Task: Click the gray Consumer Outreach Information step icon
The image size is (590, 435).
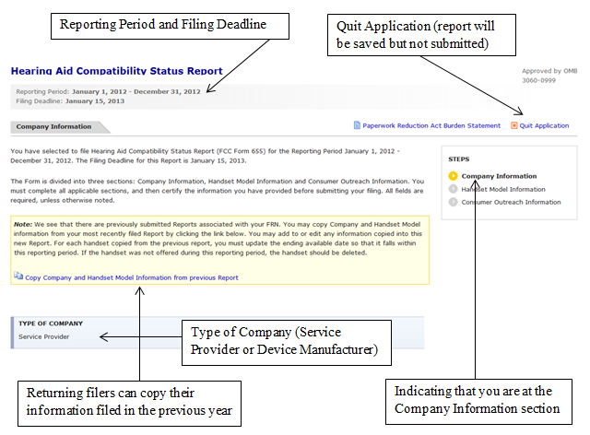Action: pos(453,202)
